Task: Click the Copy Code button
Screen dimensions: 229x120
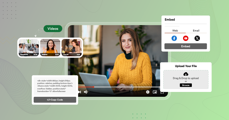Action: click(55, 100)
